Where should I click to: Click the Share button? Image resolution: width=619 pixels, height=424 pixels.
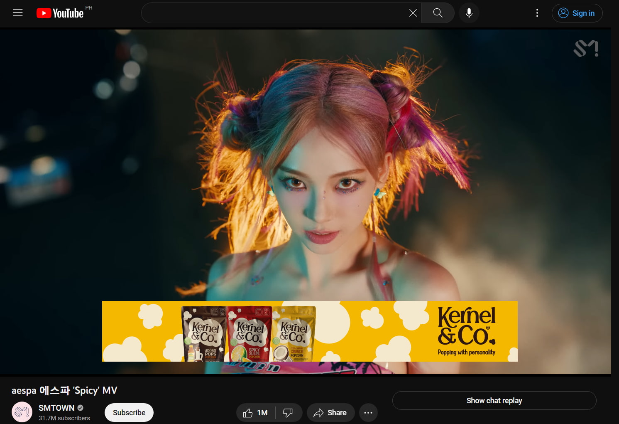(330, 413)
